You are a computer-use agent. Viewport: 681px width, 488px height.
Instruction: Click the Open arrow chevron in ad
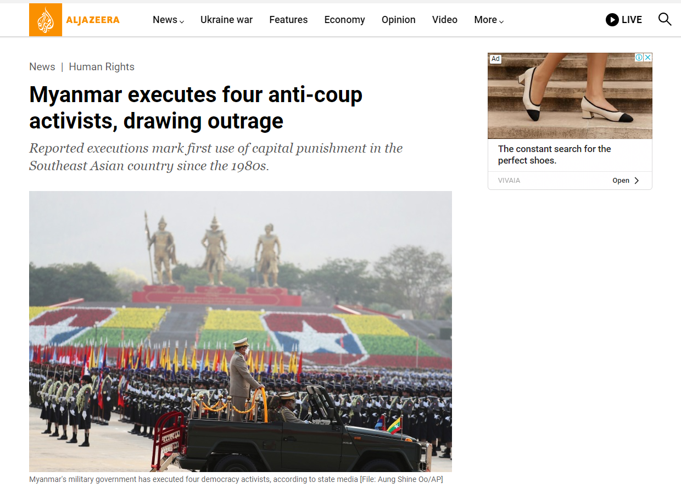[637, 181]
